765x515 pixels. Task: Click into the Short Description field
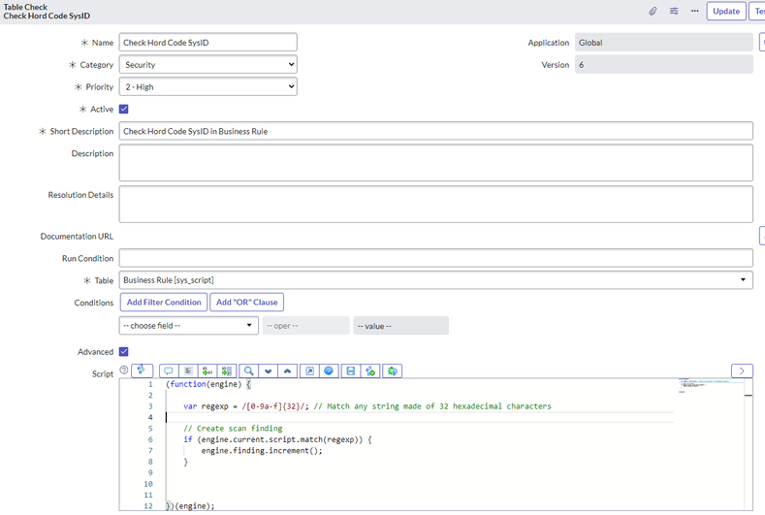[436, 131]
